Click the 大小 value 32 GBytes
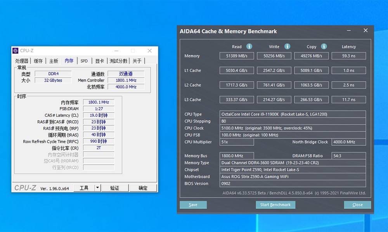 pyautogui.click(x=53, y=80)
